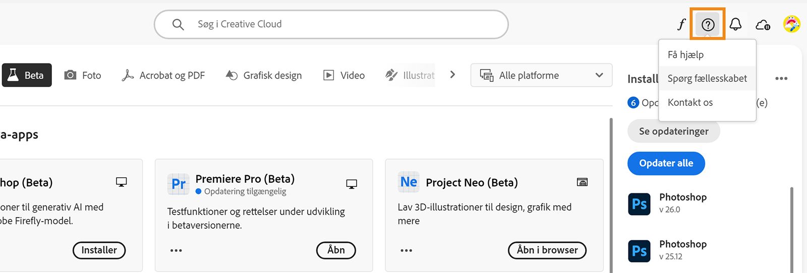Click desktop platform icon on Premiere Pro card

[352, 184]
